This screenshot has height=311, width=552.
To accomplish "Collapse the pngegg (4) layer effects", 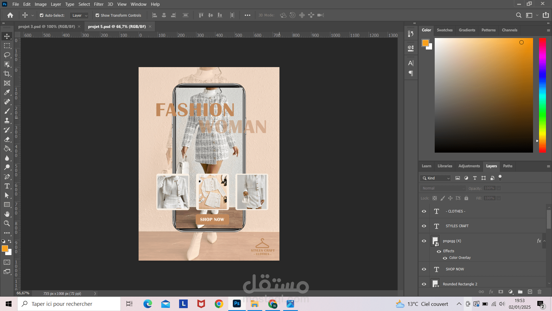I will coord(544,241).
